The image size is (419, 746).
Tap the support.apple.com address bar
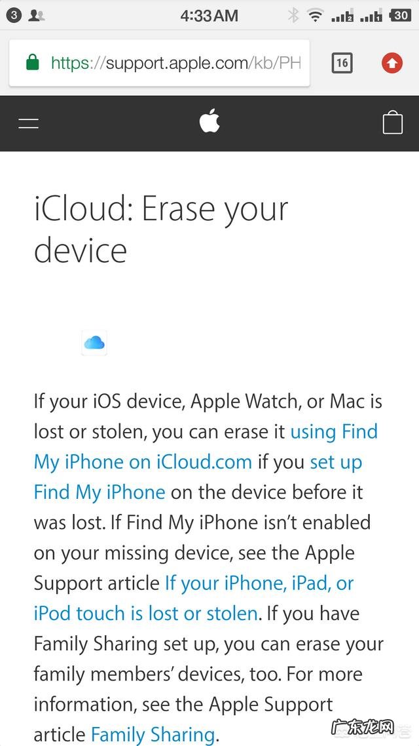[175, 63]
